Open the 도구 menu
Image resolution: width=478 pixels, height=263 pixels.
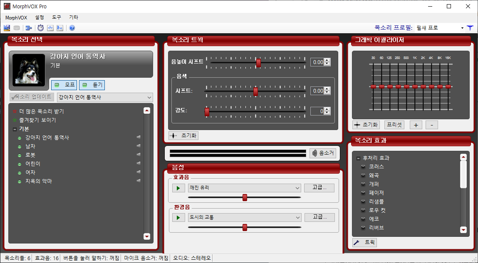[x=57, y=17]
